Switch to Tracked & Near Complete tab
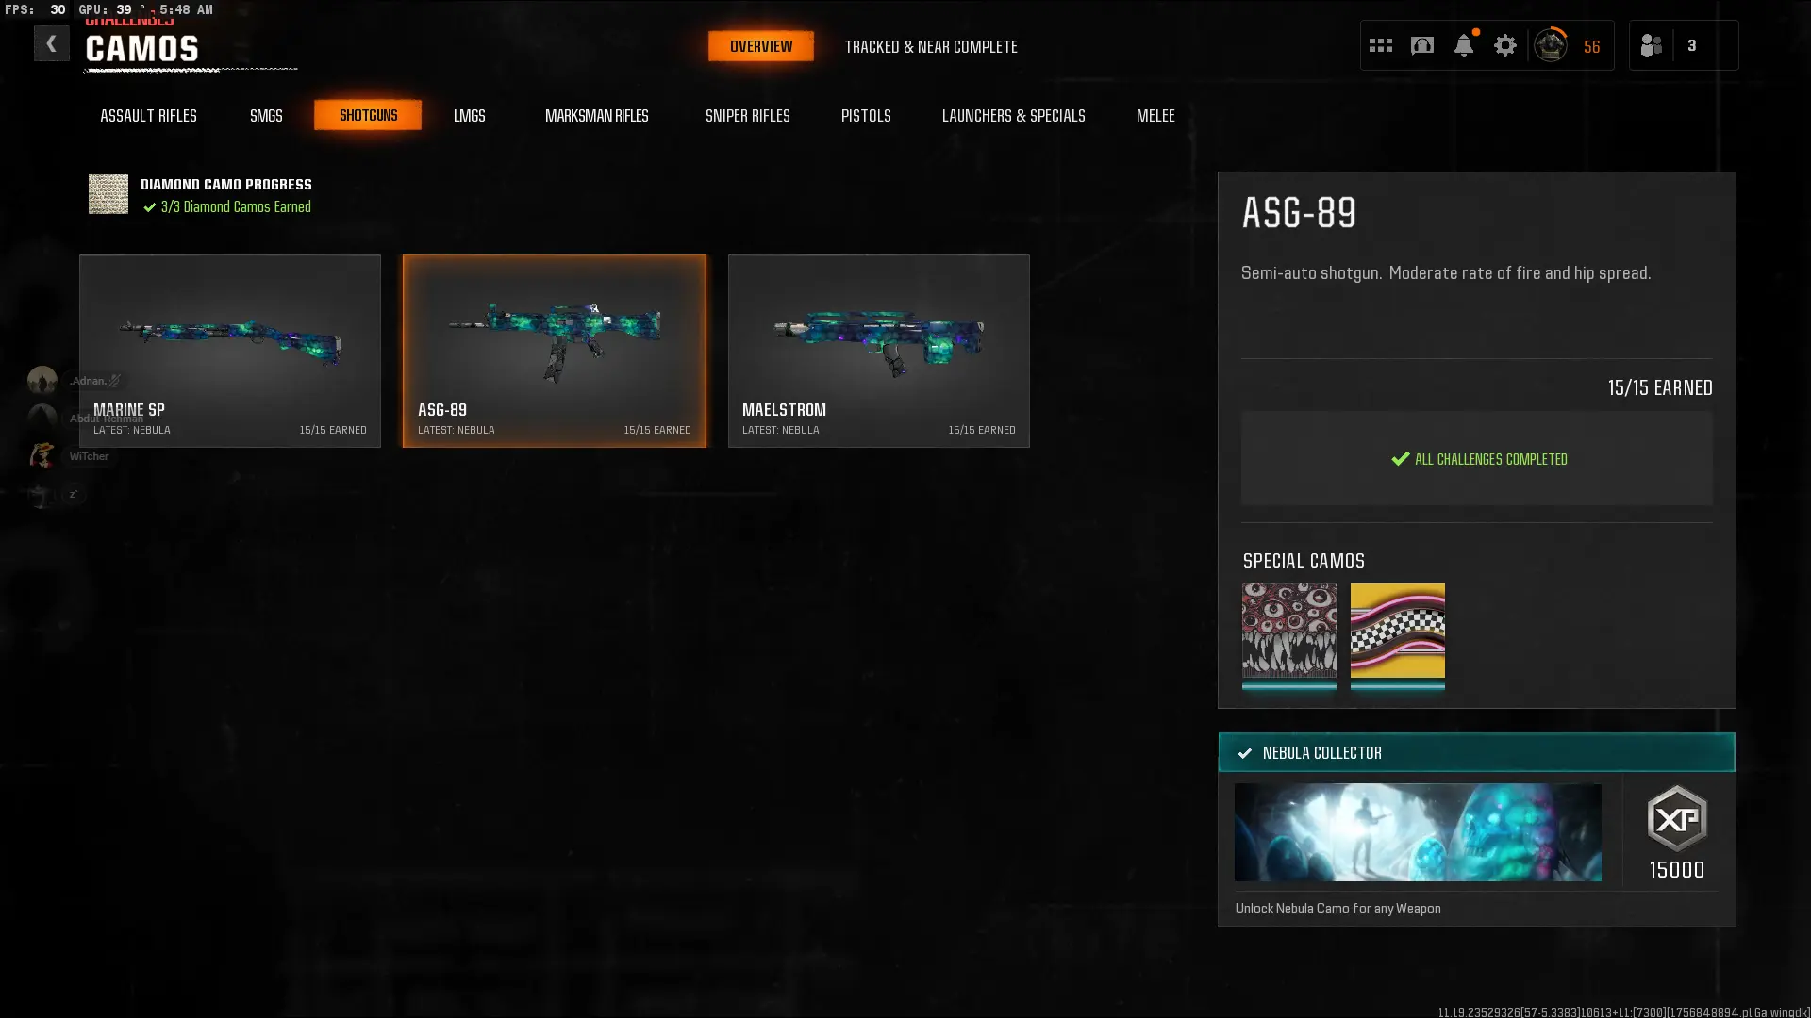1811x1018 pixels. pos(930,46)
